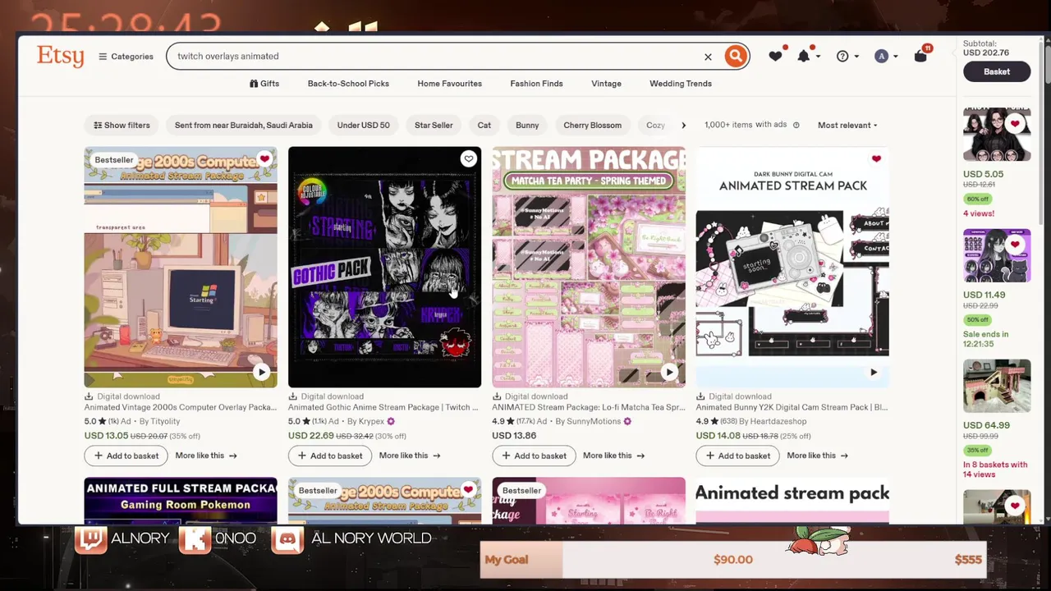Play the Vintage 2000s Computer listing video
This screenshot has height=591, width=1051.
click(x=261, y=372)
